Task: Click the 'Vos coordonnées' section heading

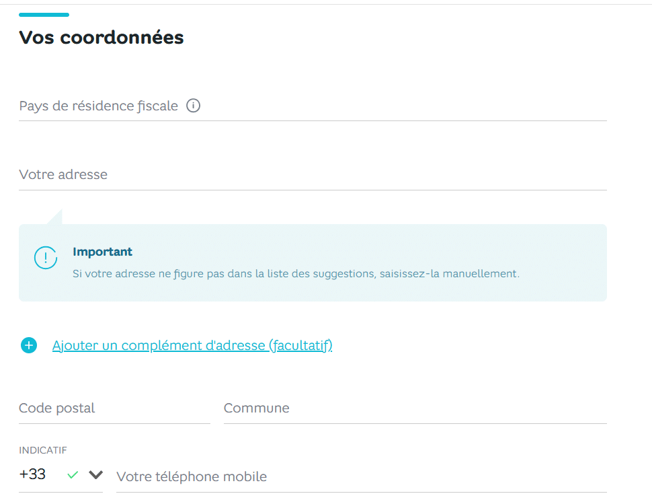Action: click(x=101, y=38)
